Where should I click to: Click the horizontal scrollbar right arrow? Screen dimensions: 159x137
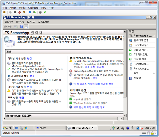click(x=122, y=118)
